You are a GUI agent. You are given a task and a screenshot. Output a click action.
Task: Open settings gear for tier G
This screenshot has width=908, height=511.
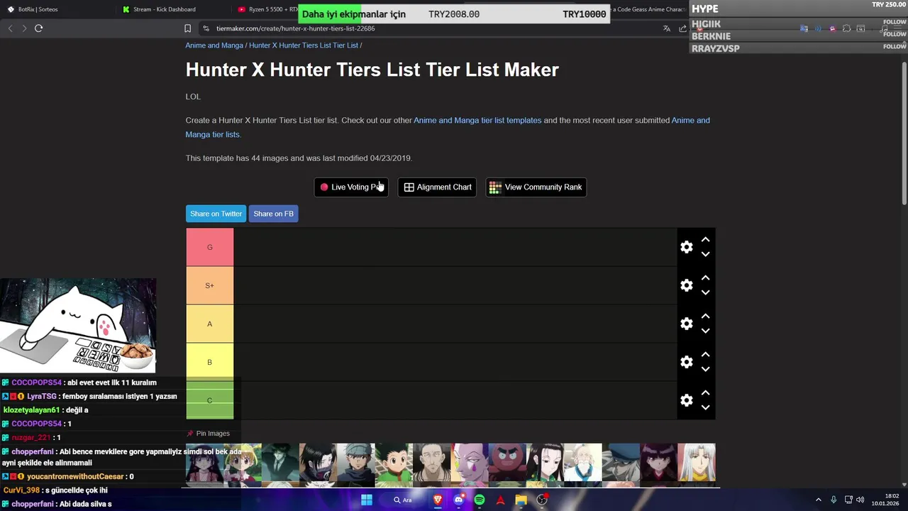(686, 247)
